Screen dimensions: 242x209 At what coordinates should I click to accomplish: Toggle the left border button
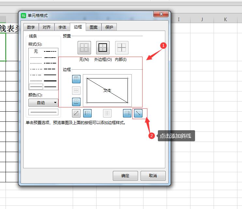coord(87,113)
